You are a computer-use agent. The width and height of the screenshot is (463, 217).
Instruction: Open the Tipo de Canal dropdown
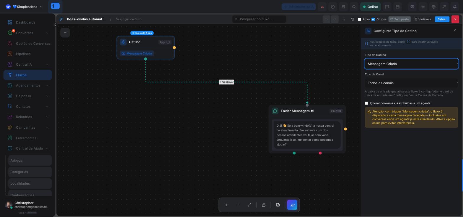point(411,83)
